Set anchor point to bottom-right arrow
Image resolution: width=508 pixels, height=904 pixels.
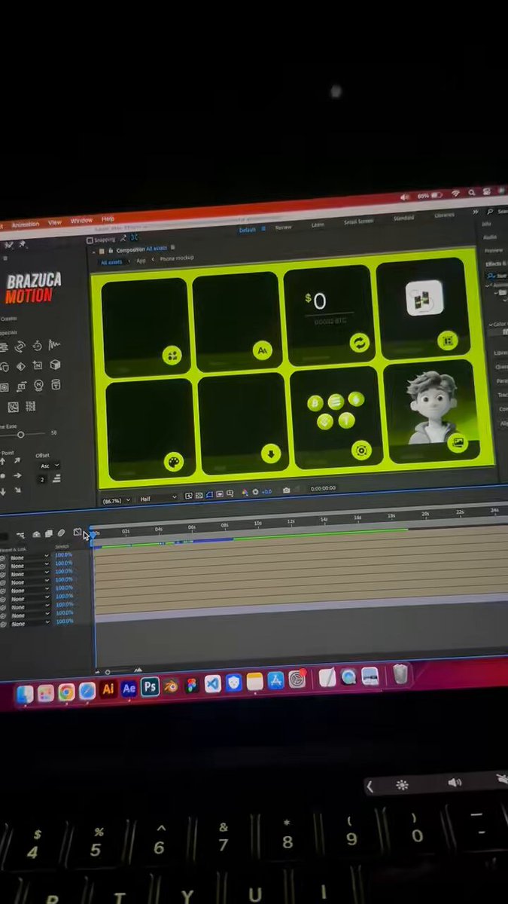(17, 490)
